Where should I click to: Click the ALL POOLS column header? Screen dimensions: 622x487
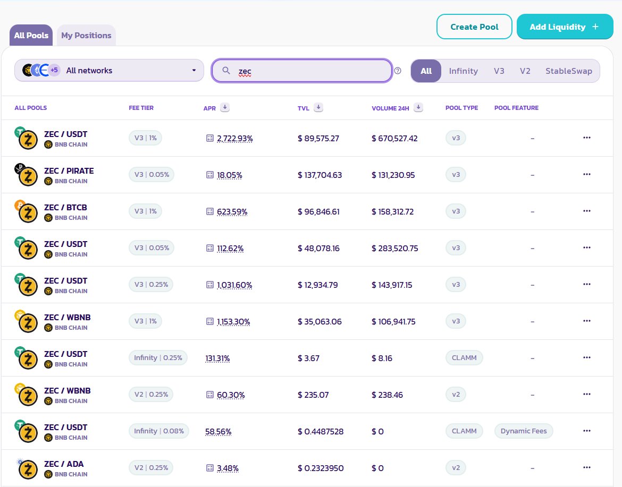tap(30, 108)
